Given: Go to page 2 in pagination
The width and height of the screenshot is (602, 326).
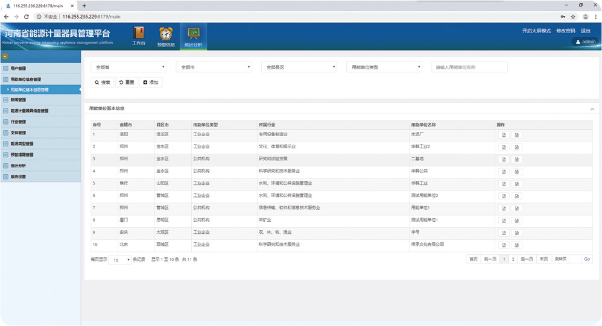Looking at the screenshot, I should 513,259.
